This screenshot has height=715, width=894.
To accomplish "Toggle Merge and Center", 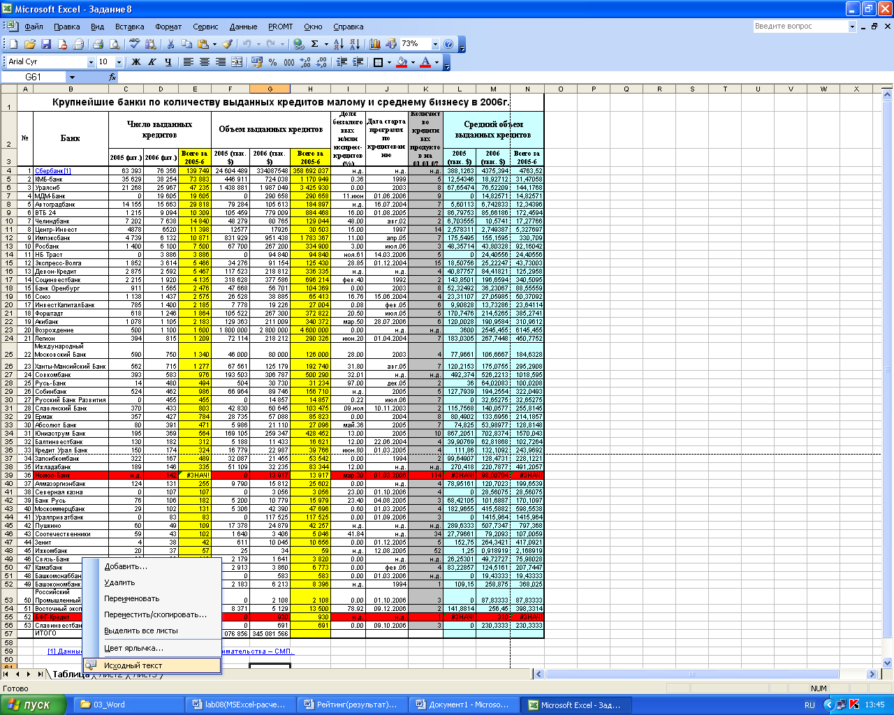I will click(x=236, y=62).
